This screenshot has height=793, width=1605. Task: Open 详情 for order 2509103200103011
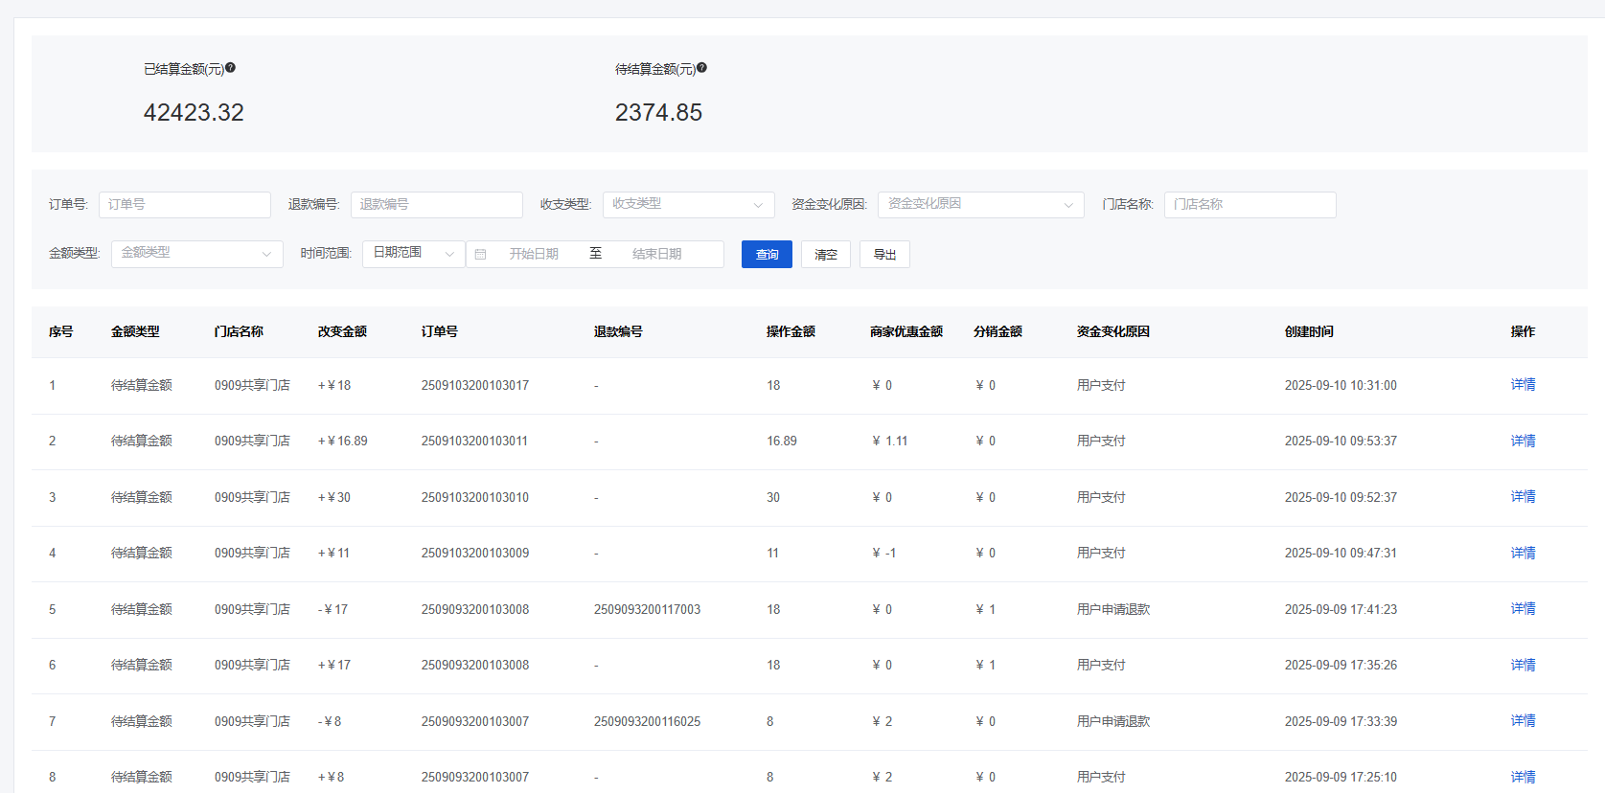point(1524,441)
